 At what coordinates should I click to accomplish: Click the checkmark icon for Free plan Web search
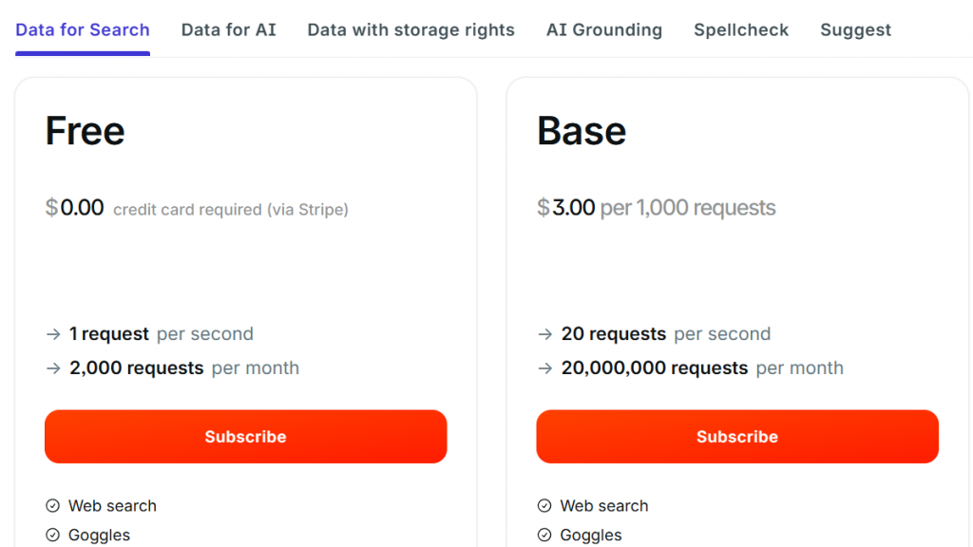pyautogui.click(x=52, y=506)
